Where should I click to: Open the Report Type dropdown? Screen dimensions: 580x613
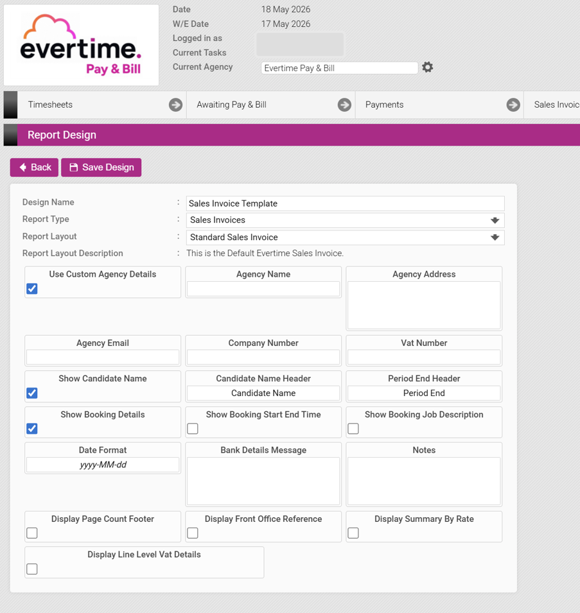[346, 220]
